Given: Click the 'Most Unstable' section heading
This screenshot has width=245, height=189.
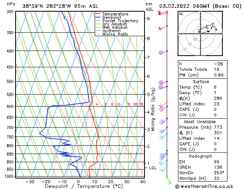Looking at the screenshot, I should click(x=200, y=122).
